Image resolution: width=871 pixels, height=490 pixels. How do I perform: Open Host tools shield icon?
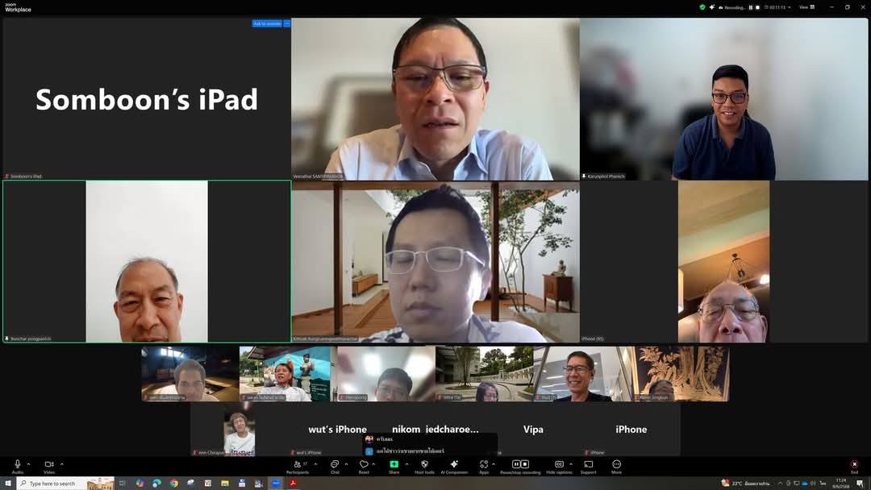(424, 465)
